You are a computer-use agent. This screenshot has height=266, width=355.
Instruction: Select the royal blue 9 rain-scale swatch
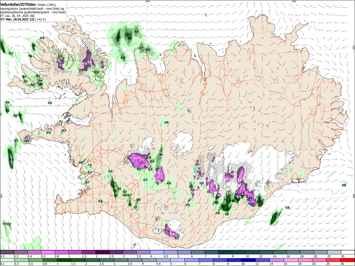(234, 260)
